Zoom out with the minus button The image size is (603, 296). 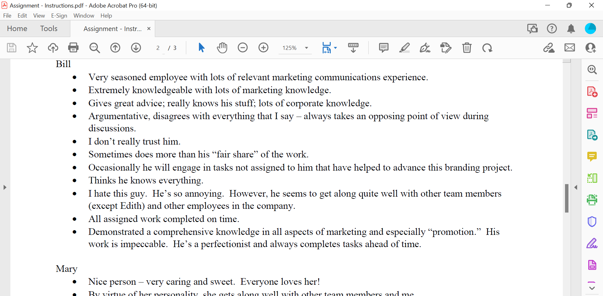point(243,48)
